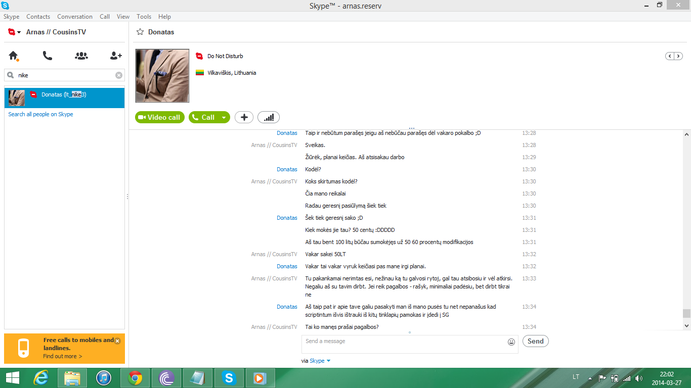Toggle favorite star next to Donatas
691x388 pixels.
click(x=140, y=32)
